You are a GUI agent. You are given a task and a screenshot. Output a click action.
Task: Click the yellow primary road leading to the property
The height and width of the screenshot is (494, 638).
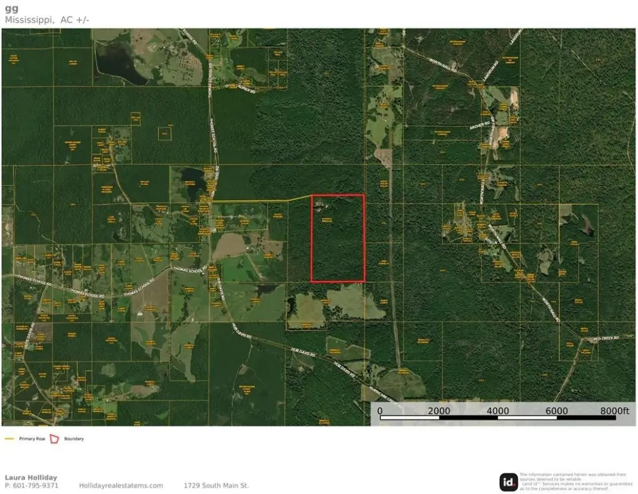tap(257, 201)
